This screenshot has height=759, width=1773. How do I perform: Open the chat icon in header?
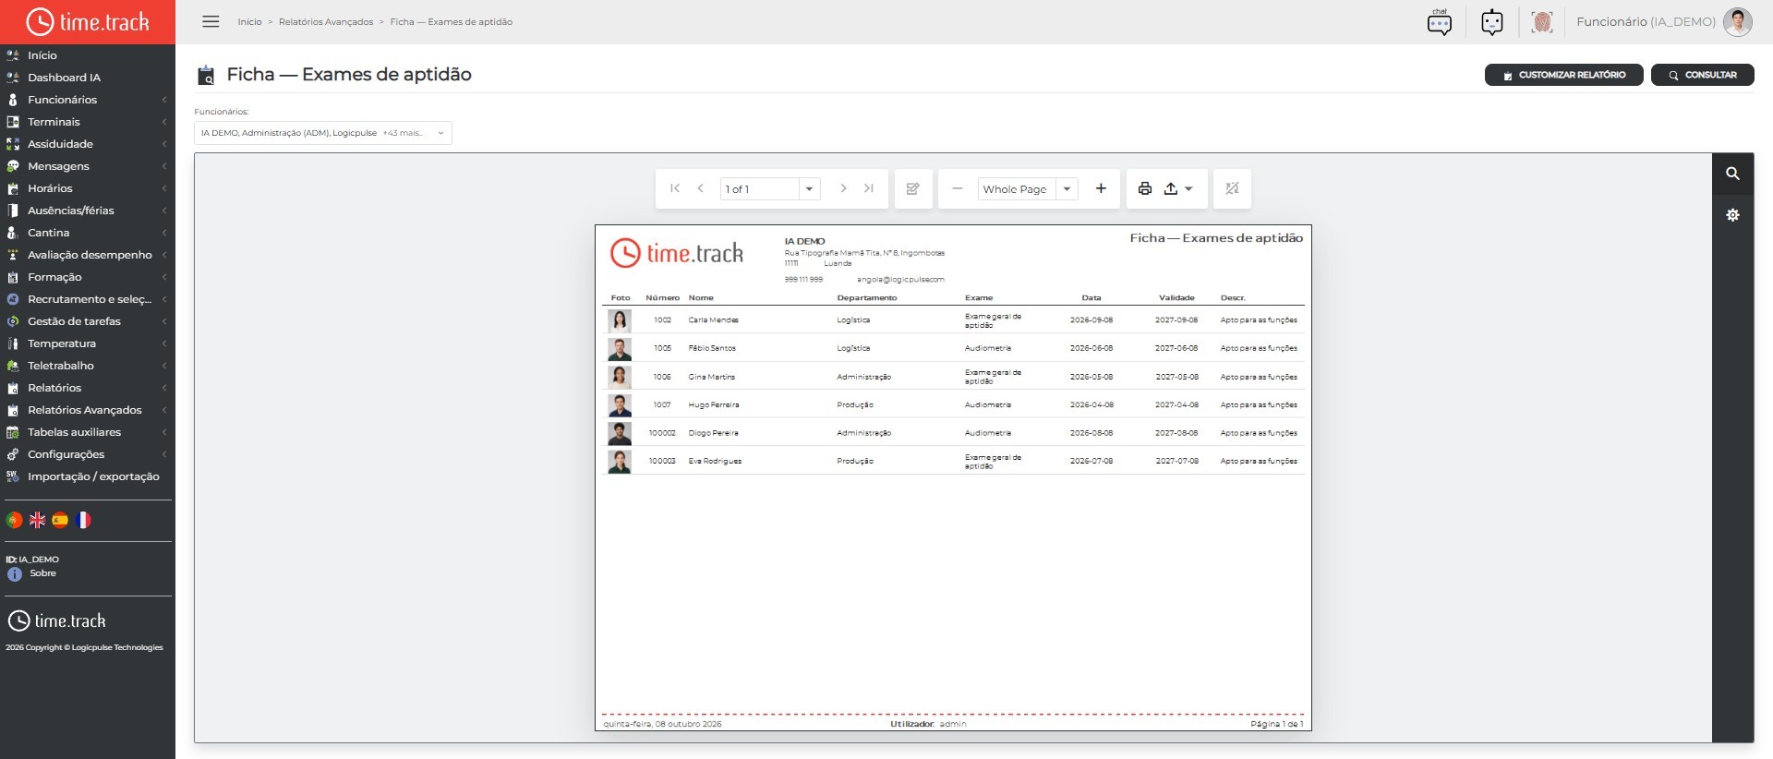1439,22
